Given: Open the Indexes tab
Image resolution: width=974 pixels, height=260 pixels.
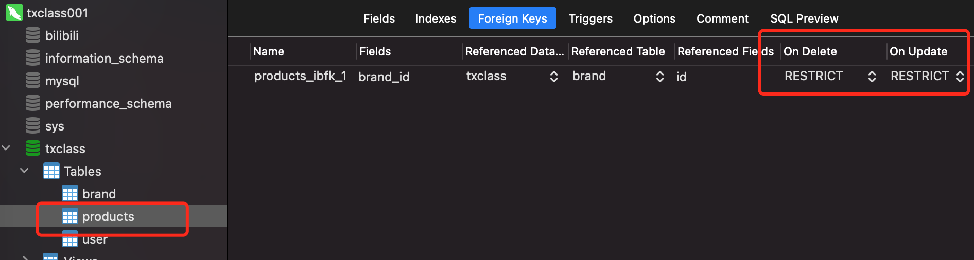Looking at the screenshot, I should 436,18.
